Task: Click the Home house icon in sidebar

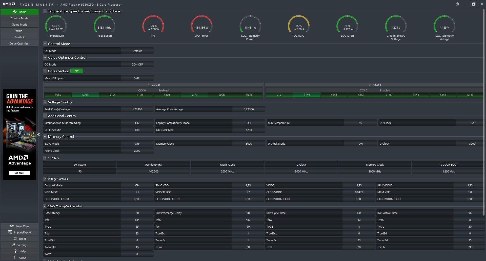Action: pyautogui.click(x=15, y=12)
